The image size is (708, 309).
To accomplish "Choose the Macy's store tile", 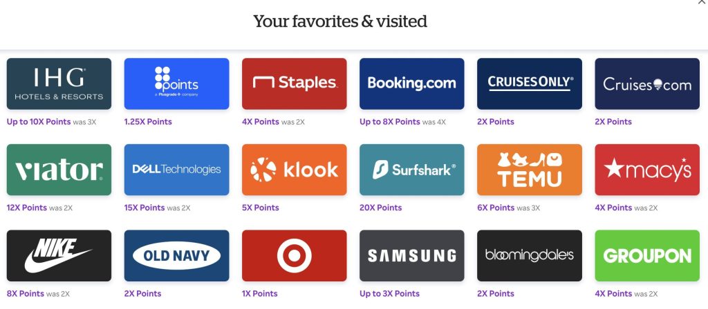I will (x=647, y=170).
